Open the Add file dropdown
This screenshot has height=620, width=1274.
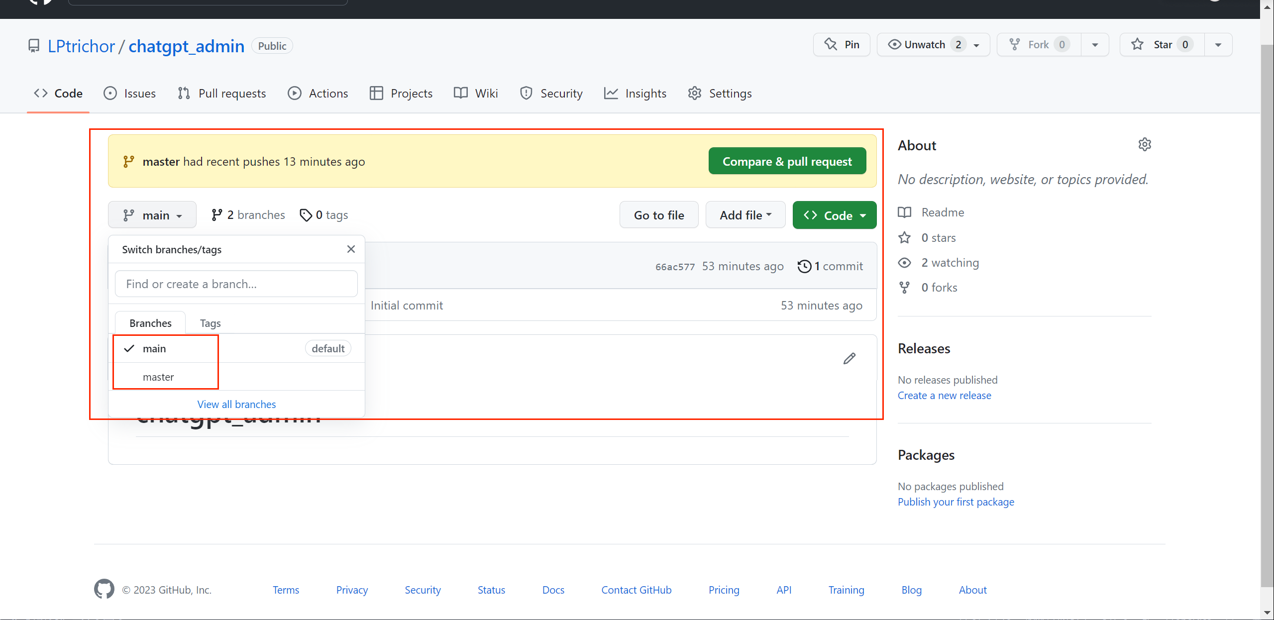[x=745, y=215]
